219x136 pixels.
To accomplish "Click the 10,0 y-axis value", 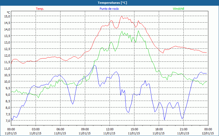I will [x=7, y=81].
